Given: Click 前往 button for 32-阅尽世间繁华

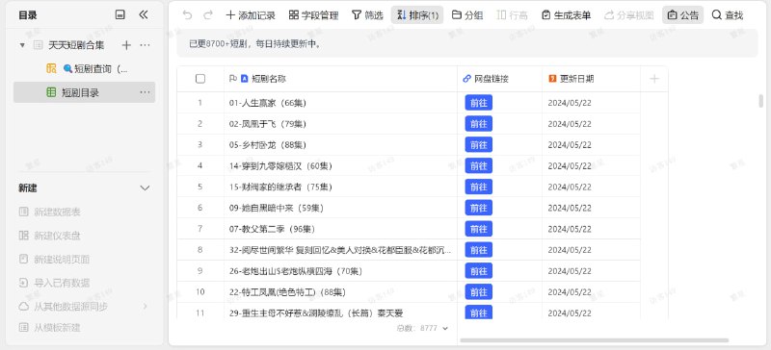Looking at the screenshot, I should 478,250.
